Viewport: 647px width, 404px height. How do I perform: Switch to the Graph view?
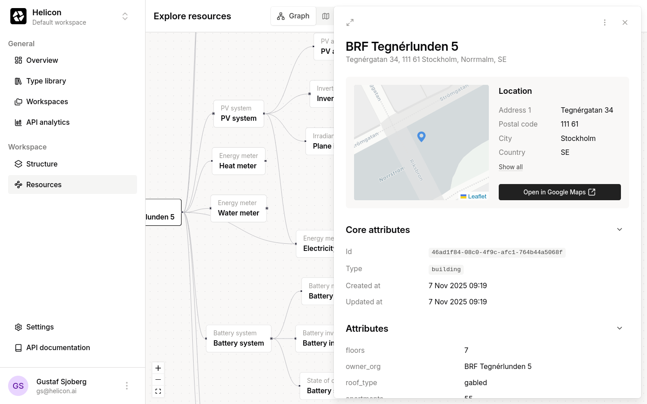(293, 16)
